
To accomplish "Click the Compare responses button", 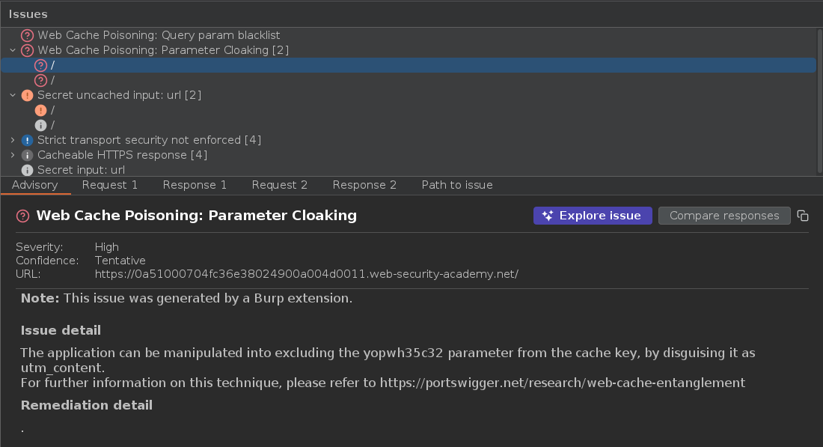I will pyautogui.click(x=724, y=216).
